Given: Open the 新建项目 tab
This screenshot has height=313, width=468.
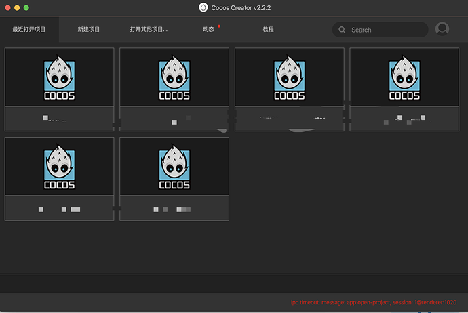Looking at the screenshot, I should (89, 29).
